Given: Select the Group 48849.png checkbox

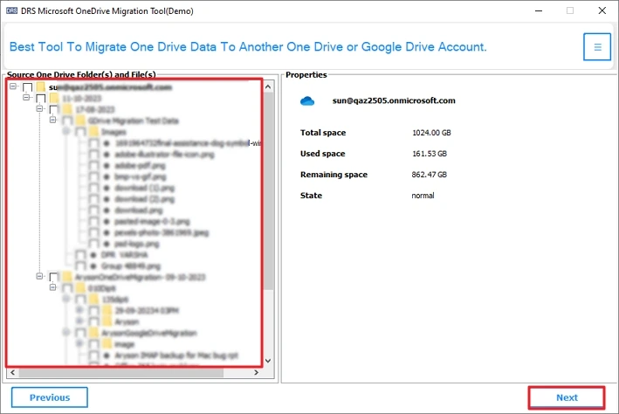Looking at the screenshot, I should point(80,266).
